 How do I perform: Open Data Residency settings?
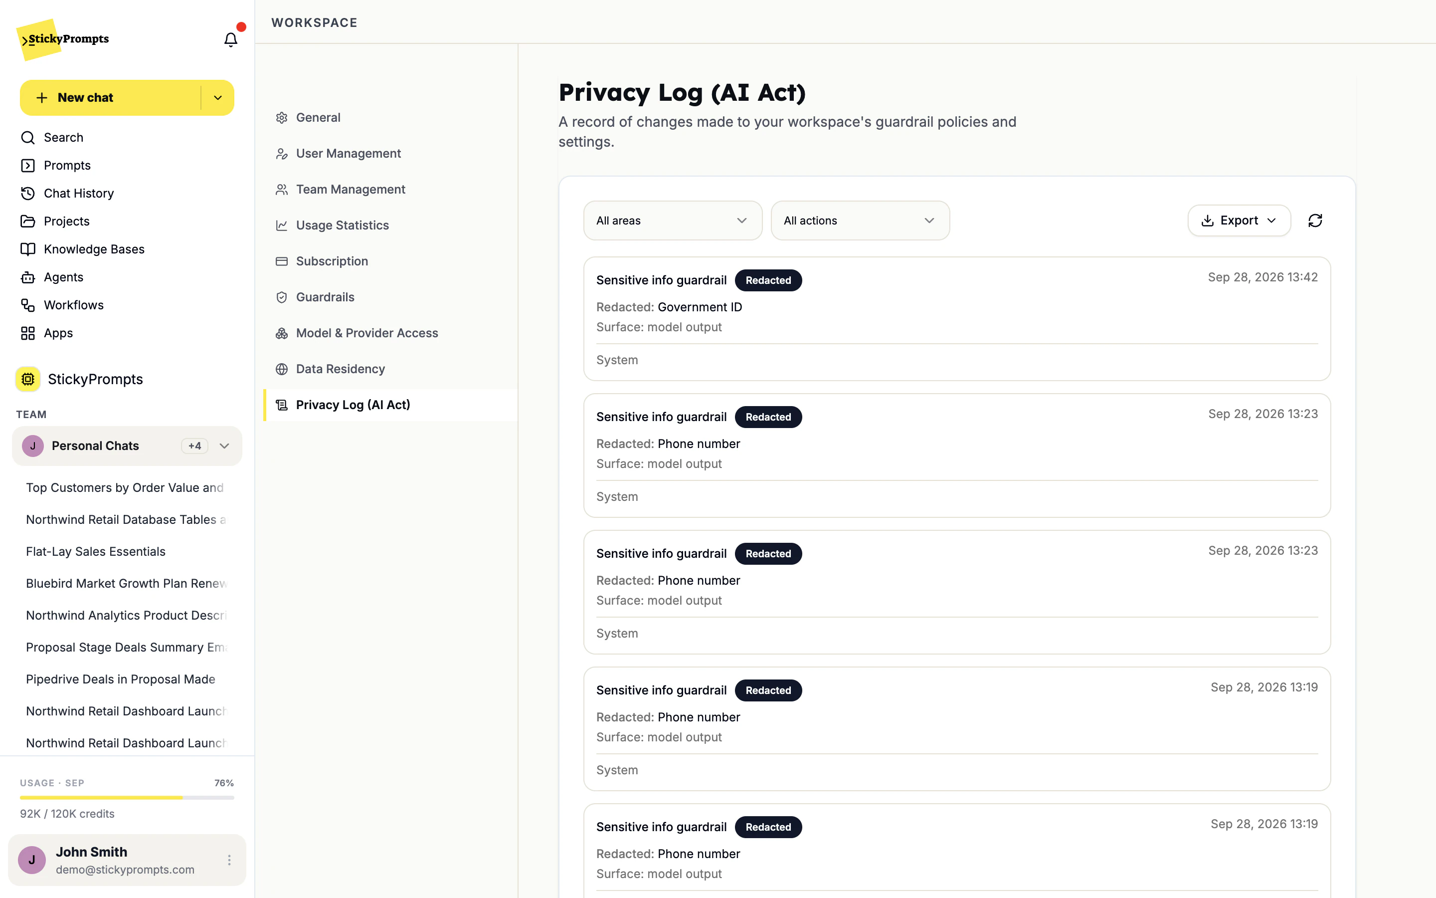390,369
